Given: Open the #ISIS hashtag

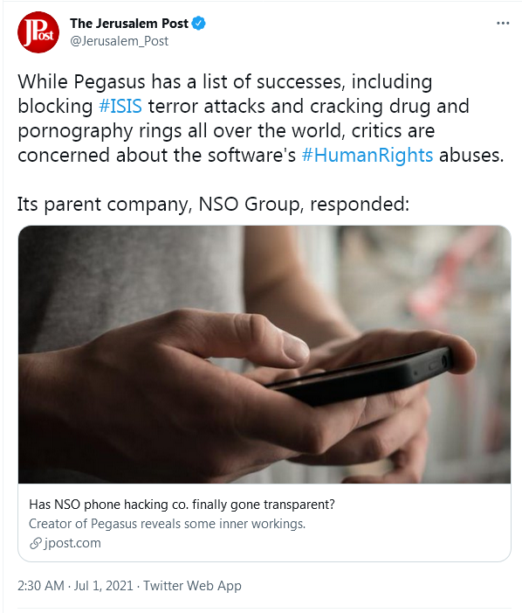Looking at the screenshot, I should (120, 107).
